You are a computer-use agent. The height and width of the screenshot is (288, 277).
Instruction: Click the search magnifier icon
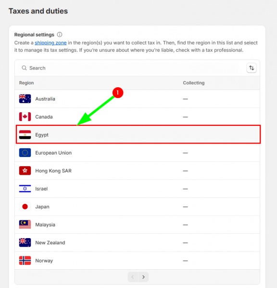pos(24,68)
